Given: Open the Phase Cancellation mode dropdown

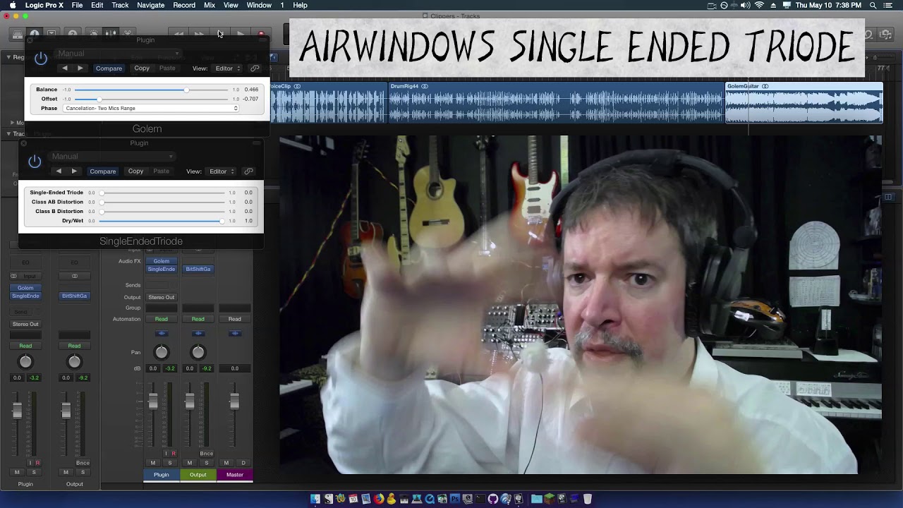Looking at the screenshot, I should point(151,109).
